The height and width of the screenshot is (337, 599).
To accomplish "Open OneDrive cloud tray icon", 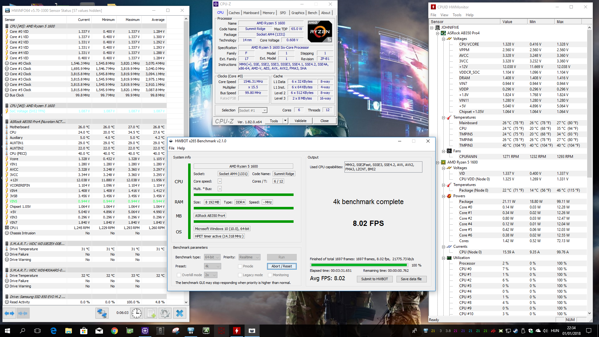I will 538,331.
